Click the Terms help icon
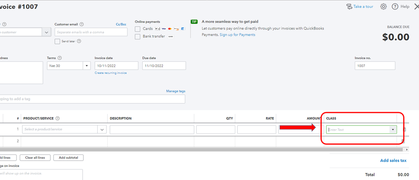This screenshot has width=419, height=180. click(60, 58)
